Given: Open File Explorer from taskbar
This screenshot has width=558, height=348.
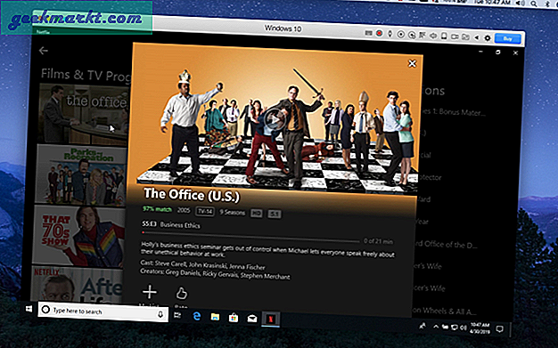Looking at the screenshot, I should 215,317.
